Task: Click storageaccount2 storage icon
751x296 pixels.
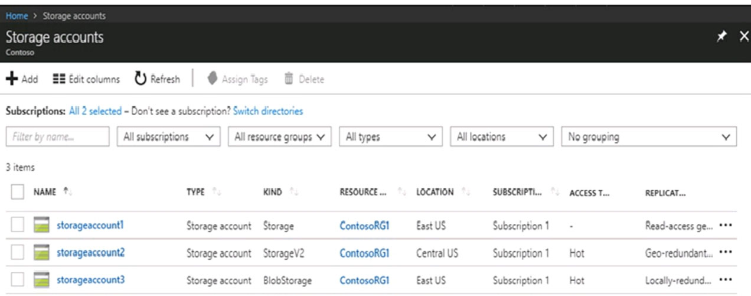Action: (41, 253)
